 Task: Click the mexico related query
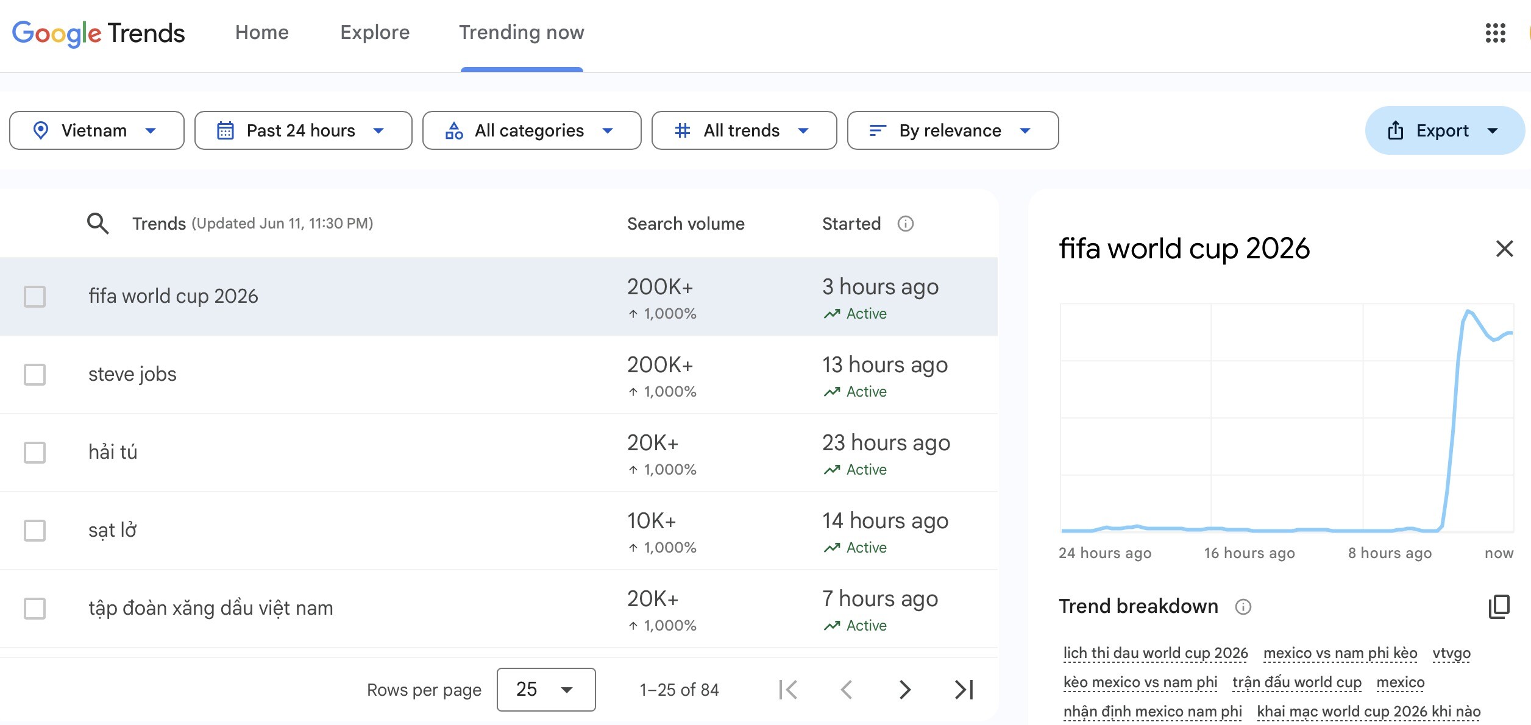click(x=1401, y=682)
